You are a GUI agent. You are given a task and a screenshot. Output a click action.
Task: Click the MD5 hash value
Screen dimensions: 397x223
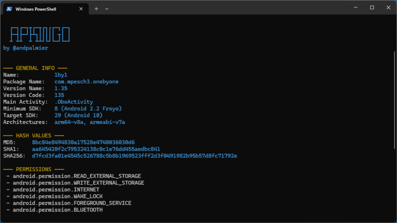[x=83, y=142]
